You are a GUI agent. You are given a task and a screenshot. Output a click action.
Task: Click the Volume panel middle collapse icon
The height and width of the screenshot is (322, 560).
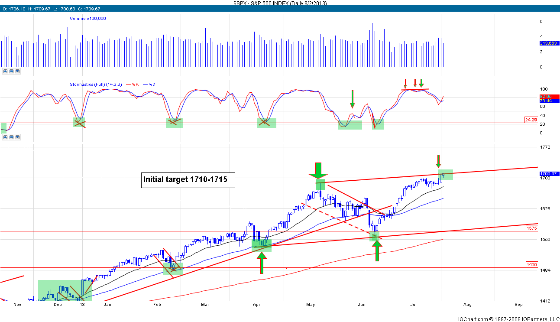pyautogui.click(x=11, y=71)
